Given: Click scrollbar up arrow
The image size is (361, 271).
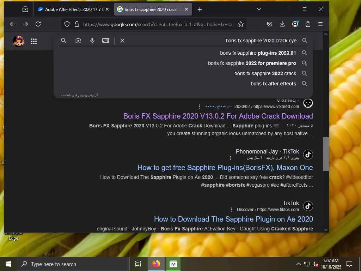Looking at the screenshot, I should tap(326, 34).
